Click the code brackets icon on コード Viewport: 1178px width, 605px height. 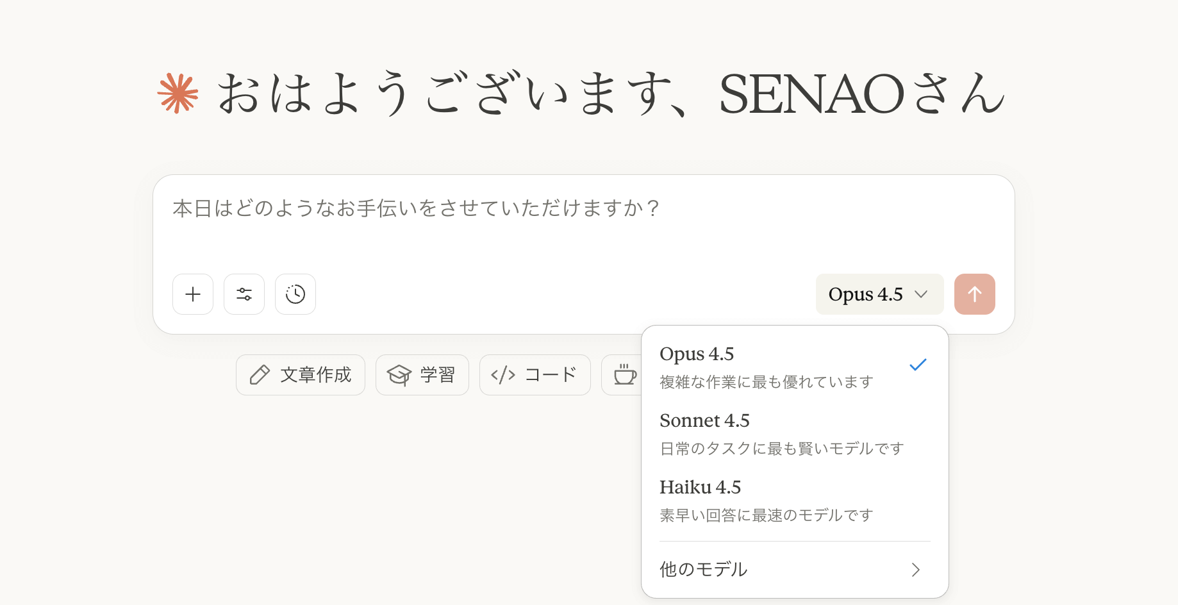point(503,375)
